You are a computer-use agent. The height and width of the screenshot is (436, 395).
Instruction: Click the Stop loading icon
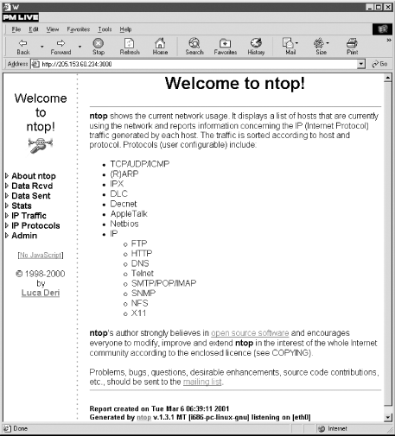point(99,43)
